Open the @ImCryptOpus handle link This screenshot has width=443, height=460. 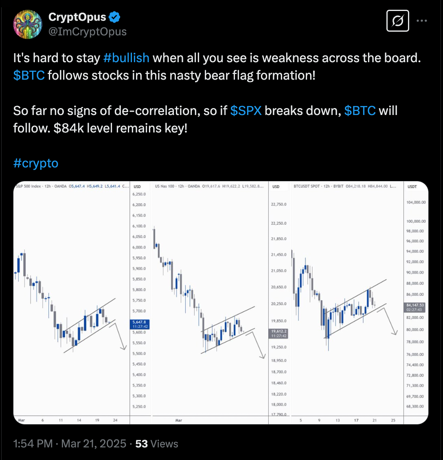point(88,31)
